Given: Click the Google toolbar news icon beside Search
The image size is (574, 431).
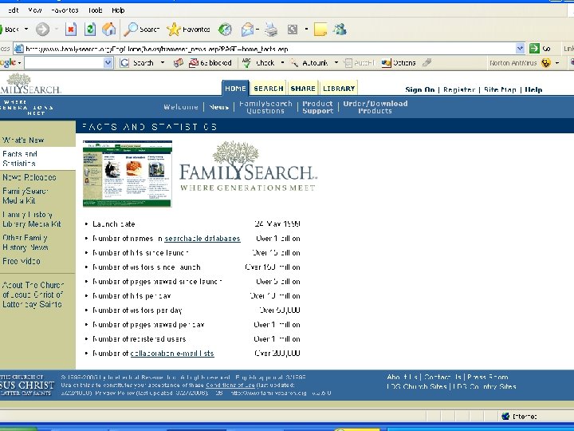Looking at the screenshot, I should tap(179, 63).
